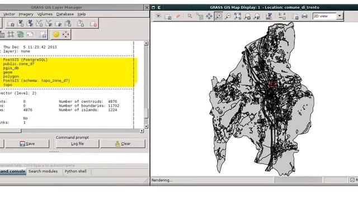Click the label tag tool icon
358x201 pixels.
(x=30, y=35)
